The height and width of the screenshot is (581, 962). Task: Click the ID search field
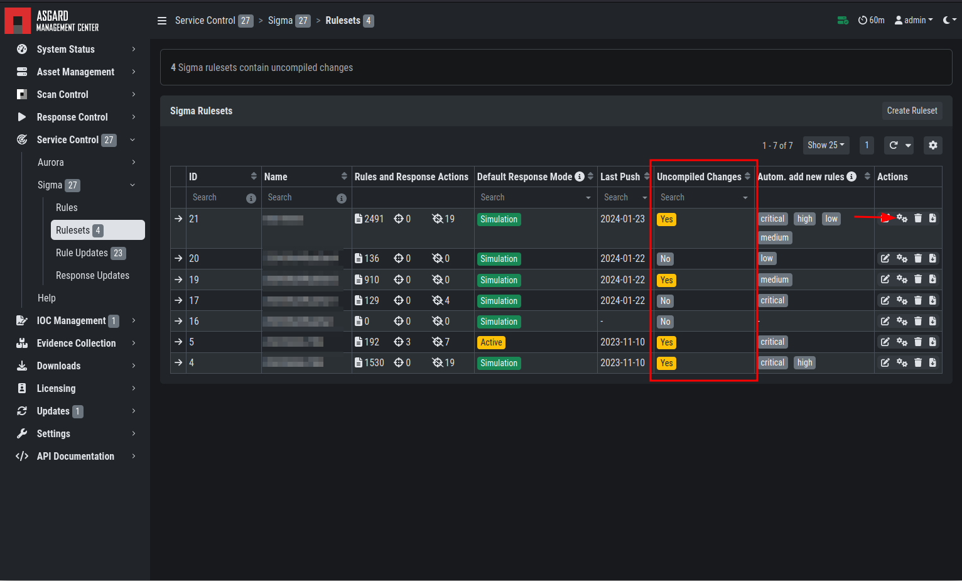[x=217, y=198]
